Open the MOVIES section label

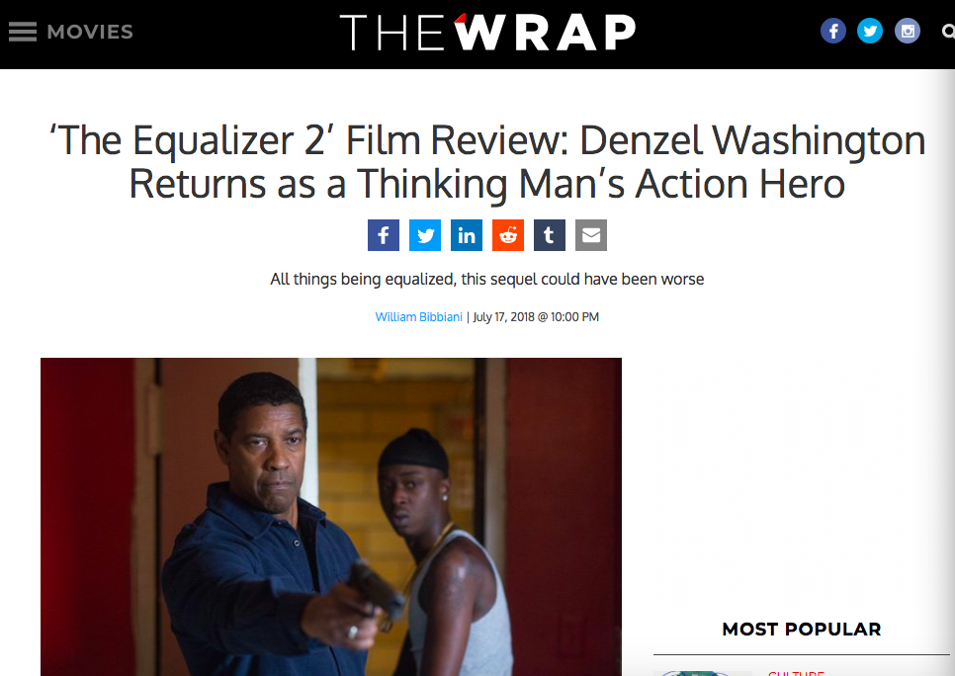click(90, 32)
